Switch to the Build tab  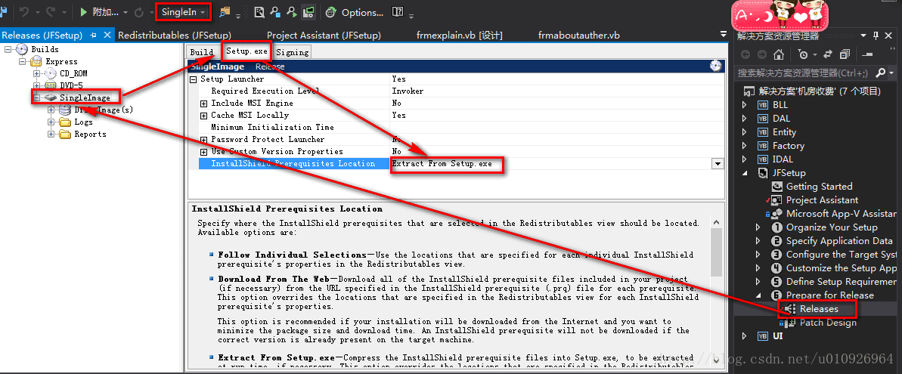click(x=201, y=51)
